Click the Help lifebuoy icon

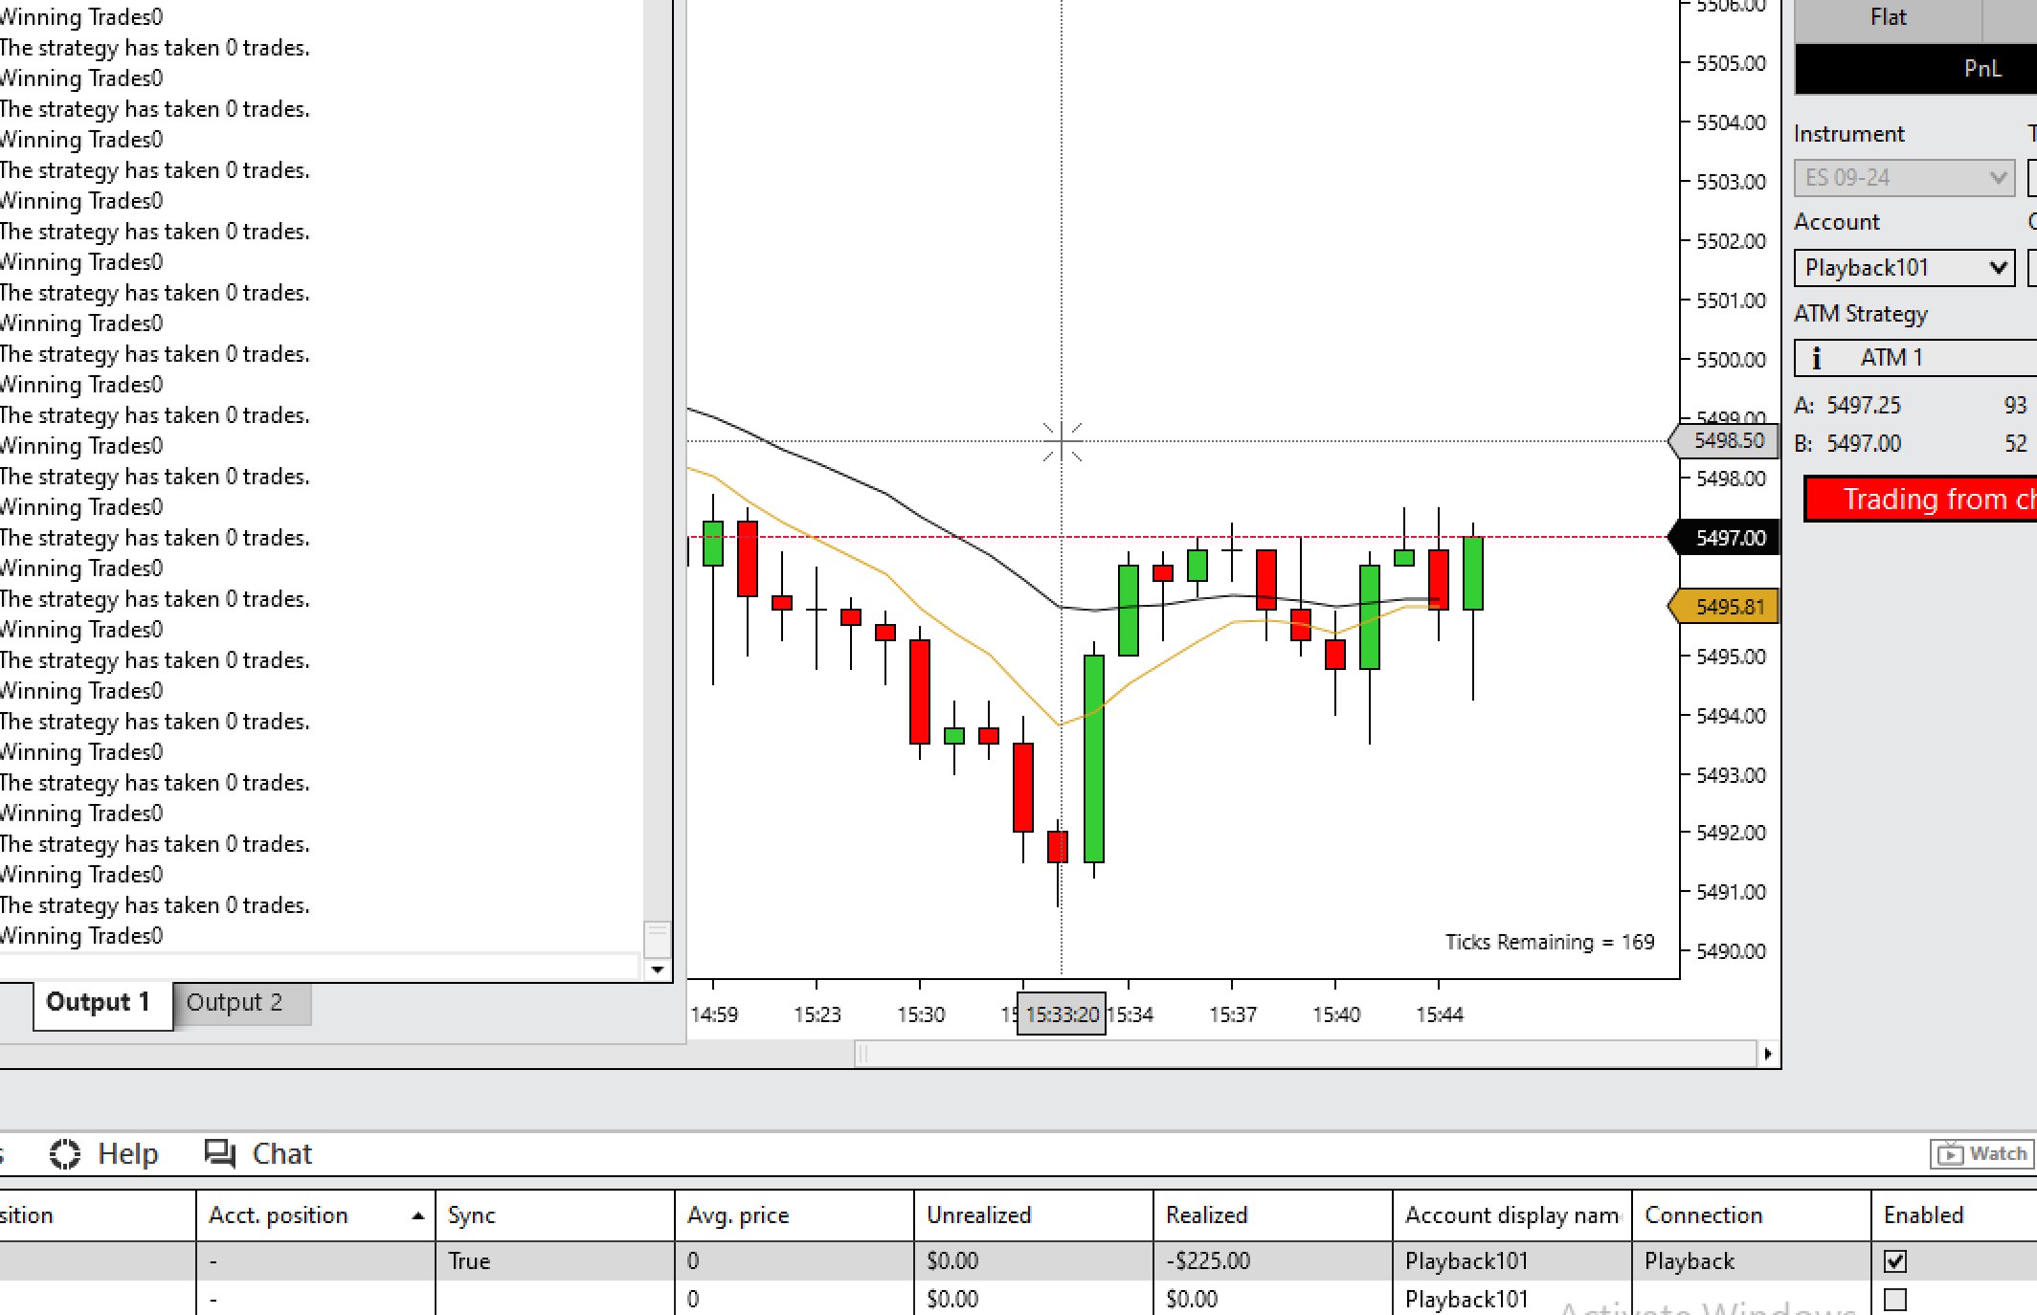pos(65,1154)
